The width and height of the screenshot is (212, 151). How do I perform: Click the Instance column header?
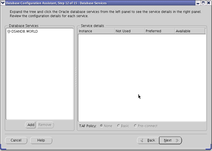click(96, 31)
